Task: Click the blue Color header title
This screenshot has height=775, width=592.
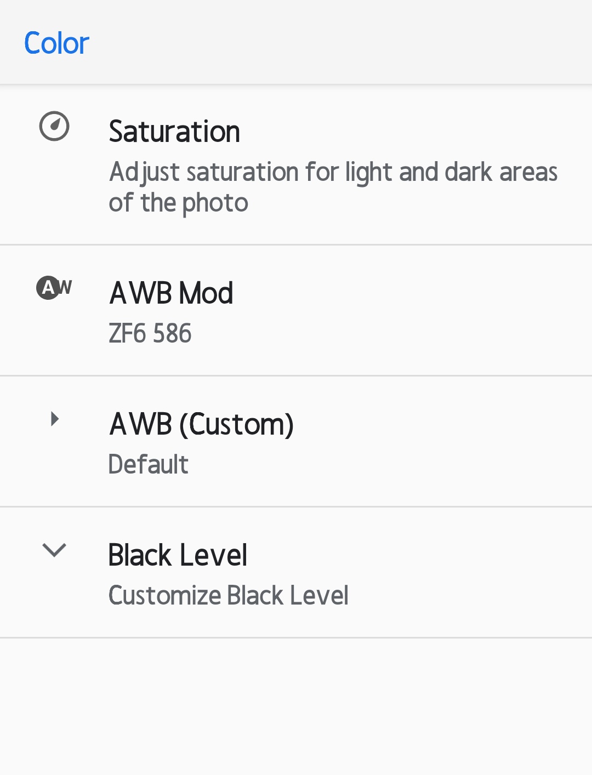Action: tap(56, 43)
